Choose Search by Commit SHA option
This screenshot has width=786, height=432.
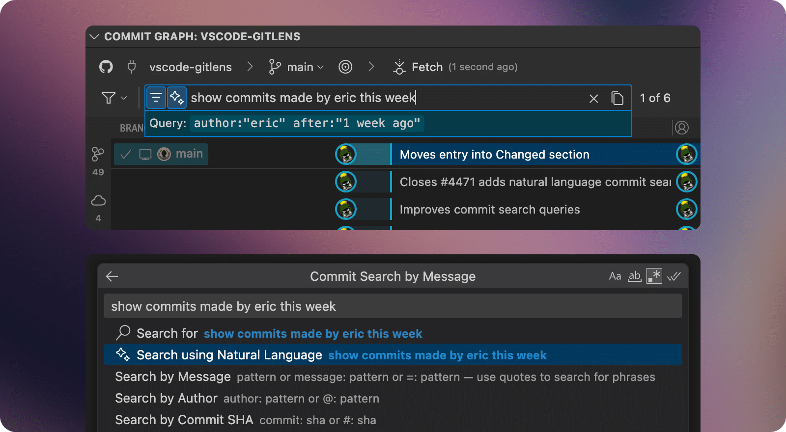tap(393, 420)
